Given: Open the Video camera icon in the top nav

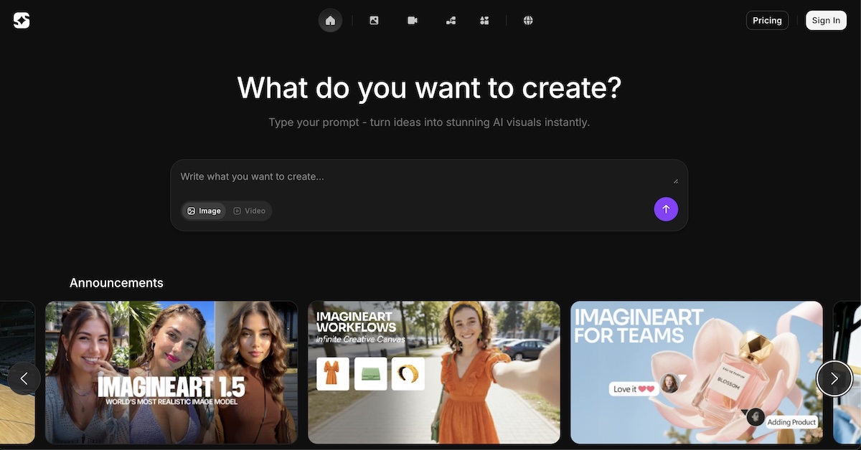Looking at the screenshot, I should (x=413, y=21).
